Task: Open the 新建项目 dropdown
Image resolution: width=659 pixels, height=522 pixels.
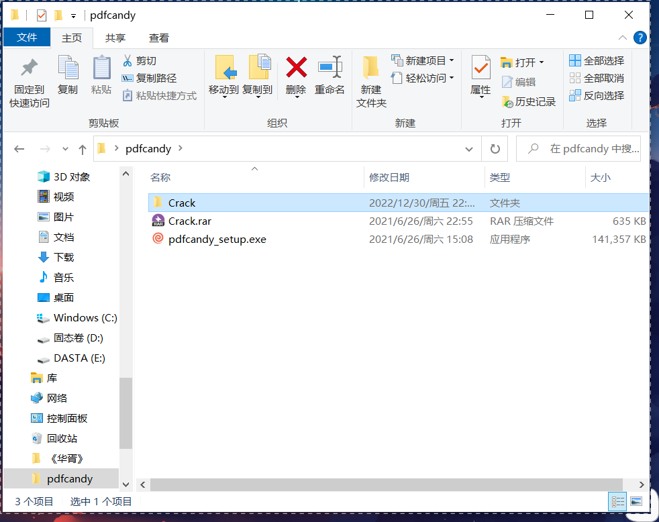Action: click(x=422, y=60)
